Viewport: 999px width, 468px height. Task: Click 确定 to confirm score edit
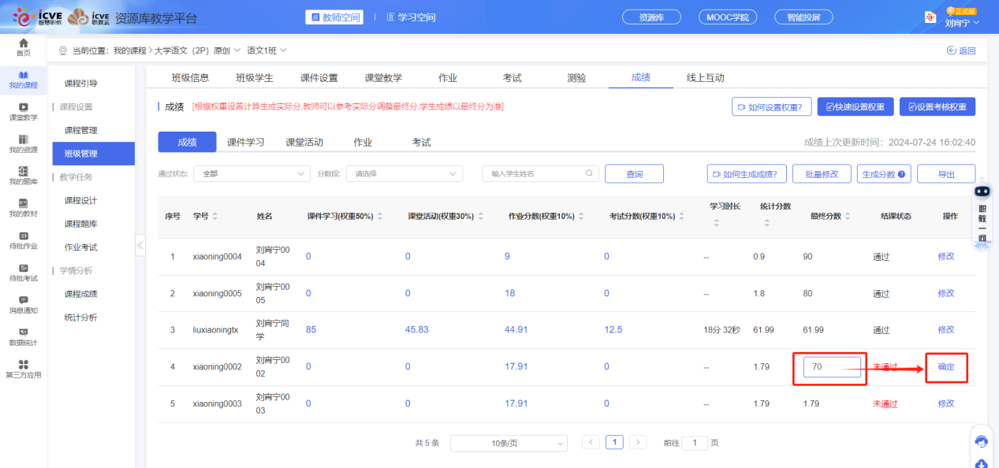tap(945, 367)
